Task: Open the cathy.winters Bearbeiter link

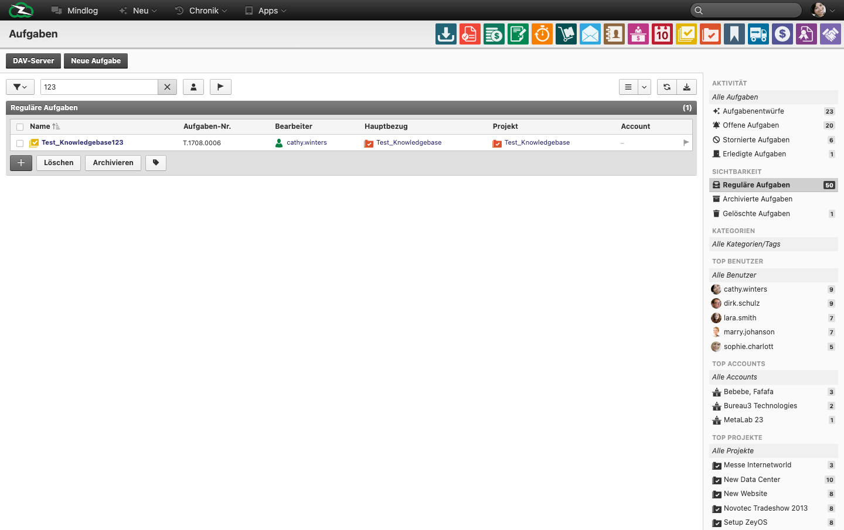Action: click(x=307, y=142)
